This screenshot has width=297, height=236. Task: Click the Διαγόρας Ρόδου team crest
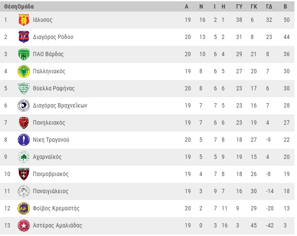24,37
